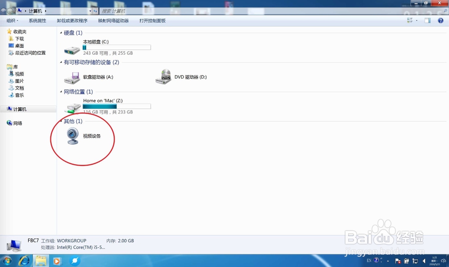Open Windows Media Player from taskbar
This screenshot has width=449, height=267.
point(57,261)
